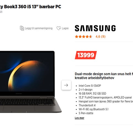Select '16 GB RAM, 512 GB SSD' line

pos(92,94)
